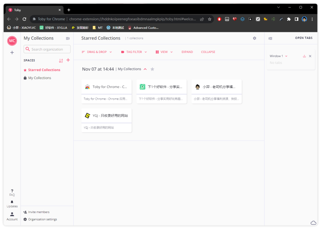Toggle the star on My Collections collection

pyautogui.click(x=152, y=69)
